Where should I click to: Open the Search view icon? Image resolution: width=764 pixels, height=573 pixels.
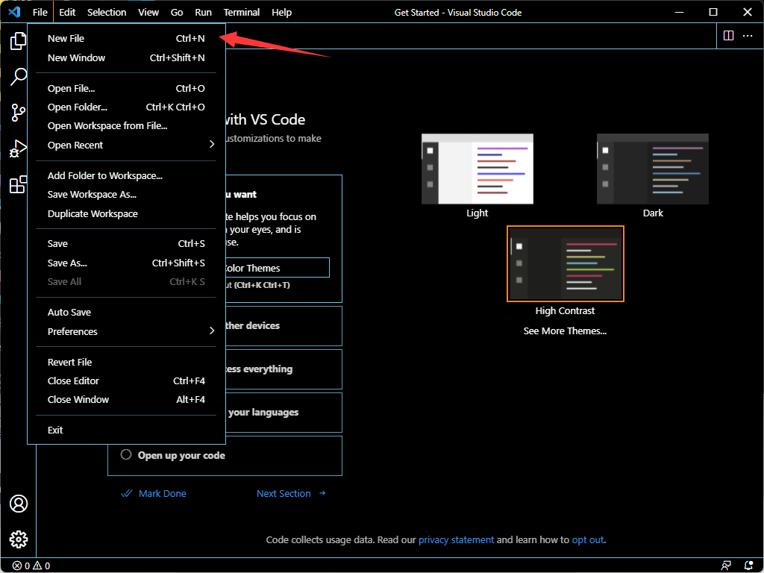pyautogui.click(x=18, y=77)
